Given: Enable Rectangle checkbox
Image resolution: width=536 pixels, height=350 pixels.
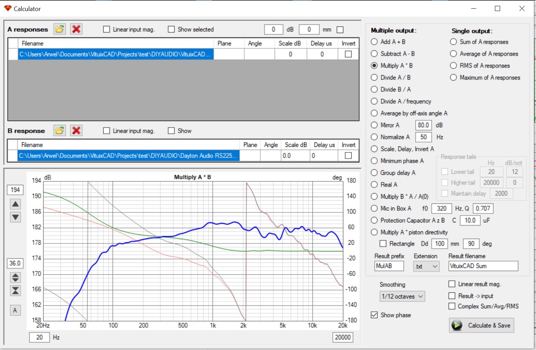Looking at the screenshot, I should pos(383,243).
